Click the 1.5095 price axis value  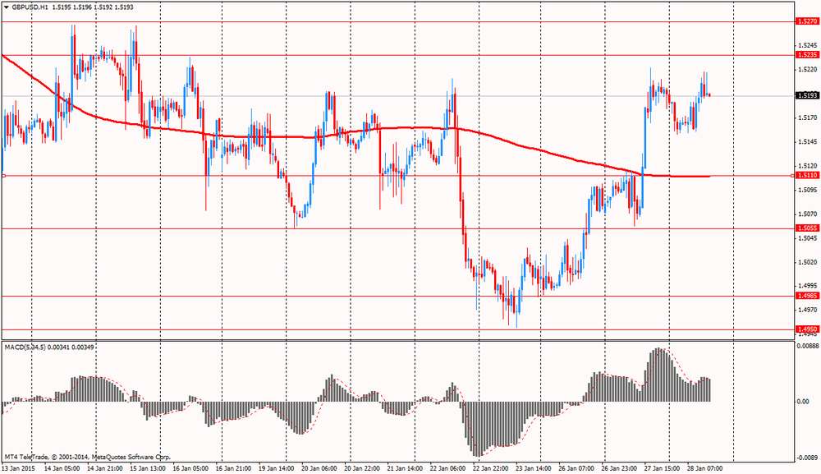807,190
